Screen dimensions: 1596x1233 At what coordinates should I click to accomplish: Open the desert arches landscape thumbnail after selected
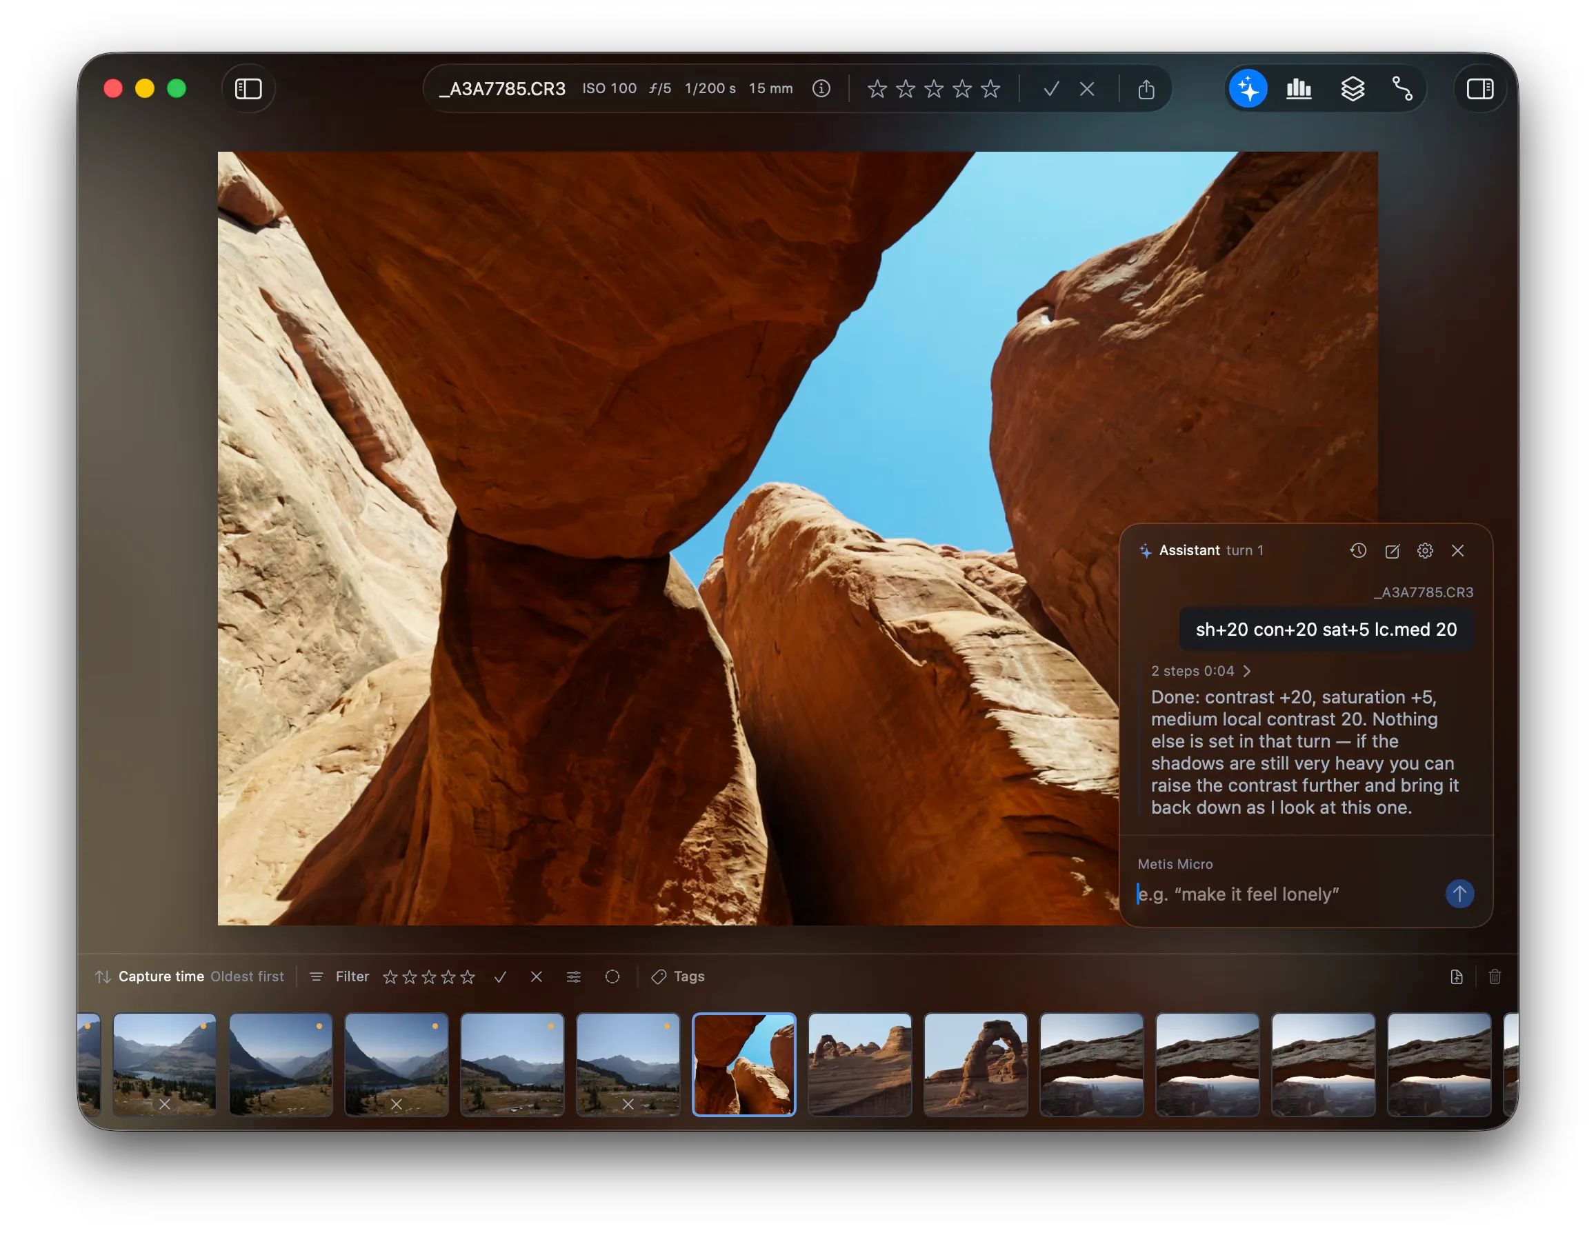pyautogui.click(x=859, y=1064)
